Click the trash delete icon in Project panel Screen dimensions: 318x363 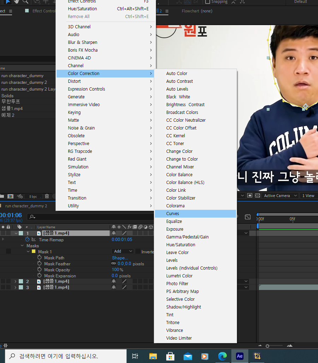tap(47, 196)
